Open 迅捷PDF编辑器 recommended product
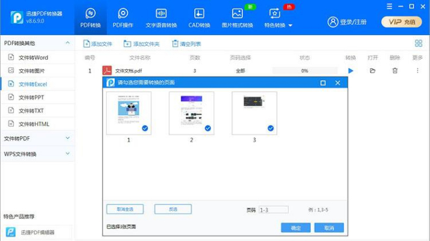This screenshot has width=430, height=241. pyautogui.click(x=37, y=233)
